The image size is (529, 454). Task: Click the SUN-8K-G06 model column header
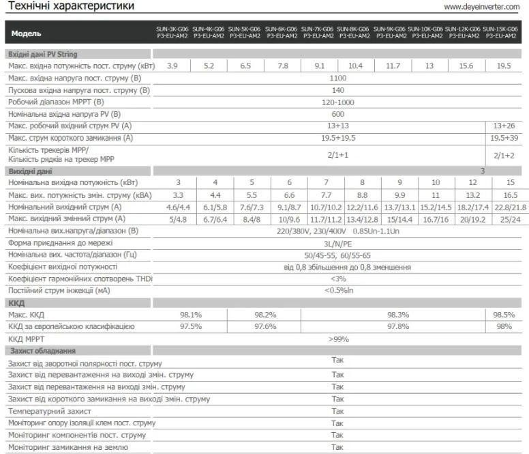click(355, 32)
